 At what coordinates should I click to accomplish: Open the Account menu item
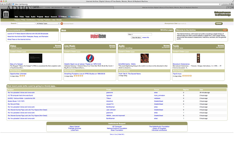click(x=54, y=17)
